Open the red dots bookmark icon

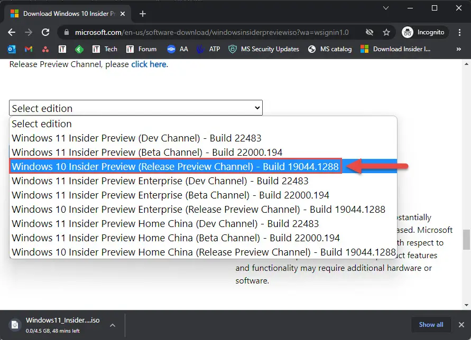coord(45,49)
